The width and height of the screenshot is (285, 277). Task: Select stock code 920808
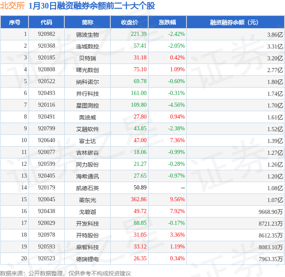point(46,70)
